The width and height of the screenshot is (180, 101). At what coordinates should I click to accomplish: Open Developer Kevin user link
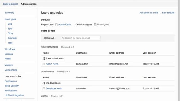pyautogui.click(x=54, y=89)
